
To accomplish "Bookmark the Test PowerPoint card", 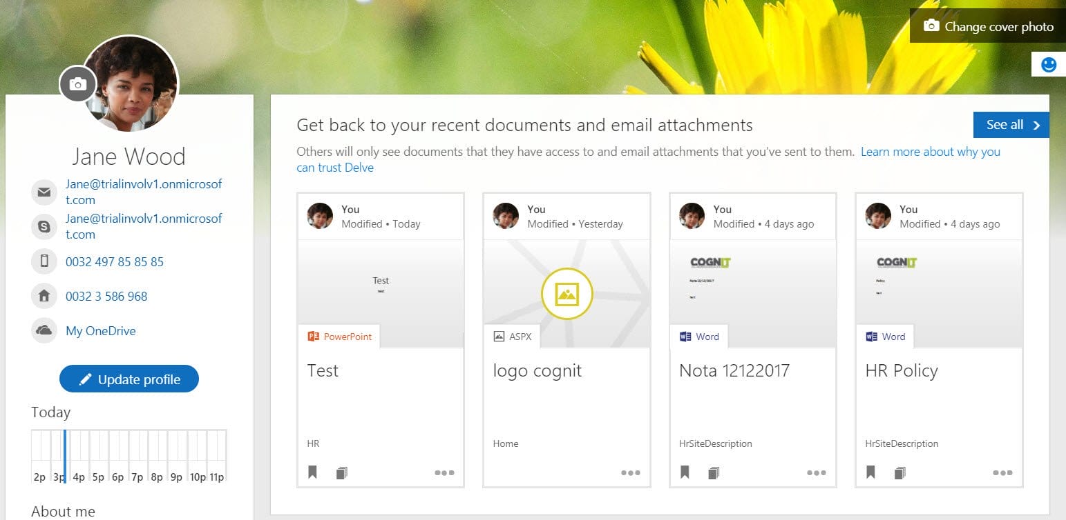I will pyautogui.click(x=313, y=472).
